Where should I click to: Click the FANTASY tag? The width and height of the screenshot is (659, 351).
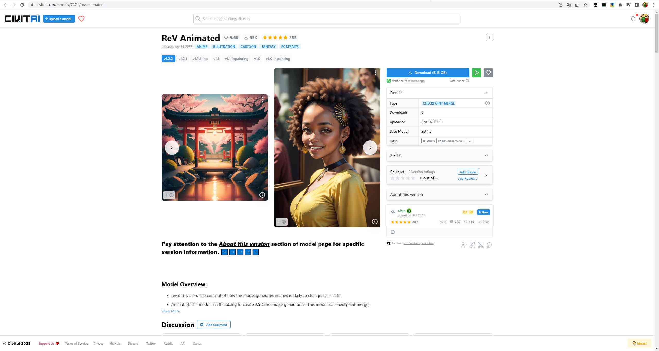(268, 46)
